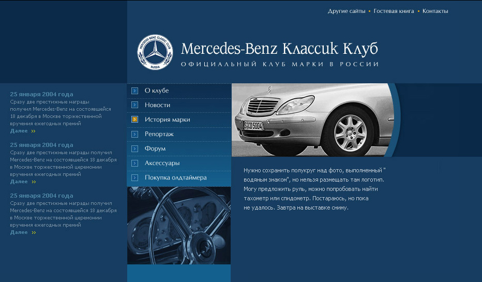Open the Гостевая книга link
The image size is (482, 282).
click(394, 11)
